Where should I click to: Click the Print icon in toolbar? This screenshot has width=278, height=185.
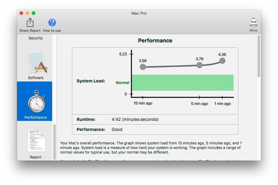(254, 23)
